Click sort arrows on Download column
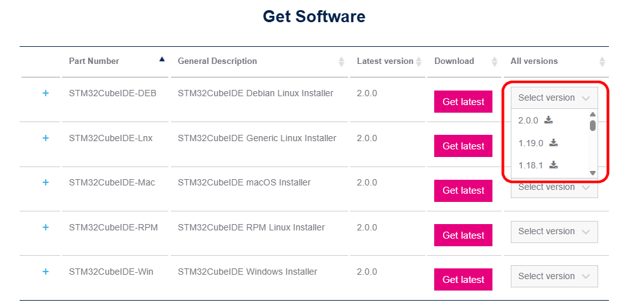This screenshot has width=626, height=307. coord(494,61)
